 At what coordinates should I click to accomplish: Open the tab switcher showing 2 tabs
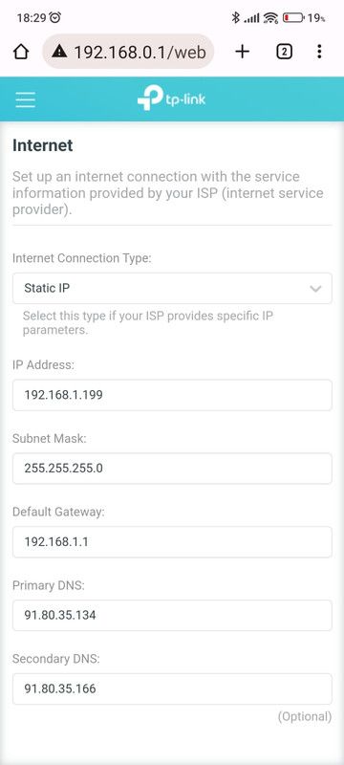(x=284, y=52)
